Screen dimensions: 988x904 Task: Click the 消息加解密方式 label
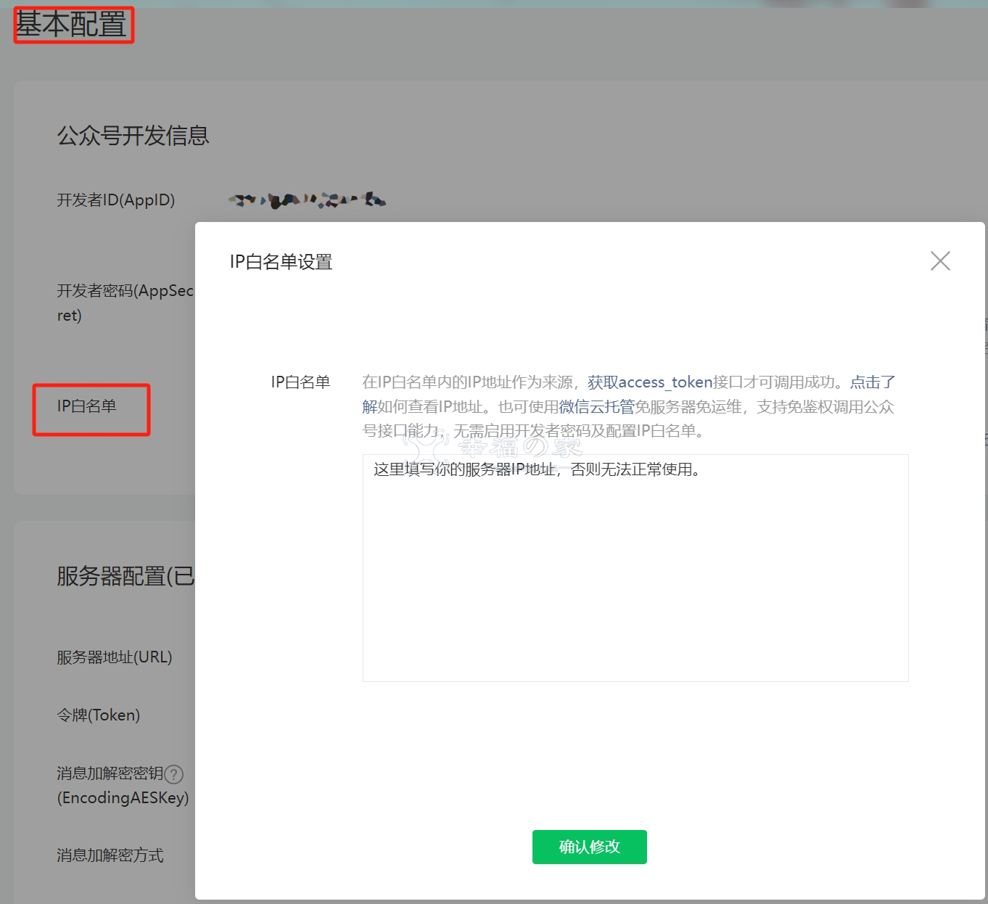[110, 855]
